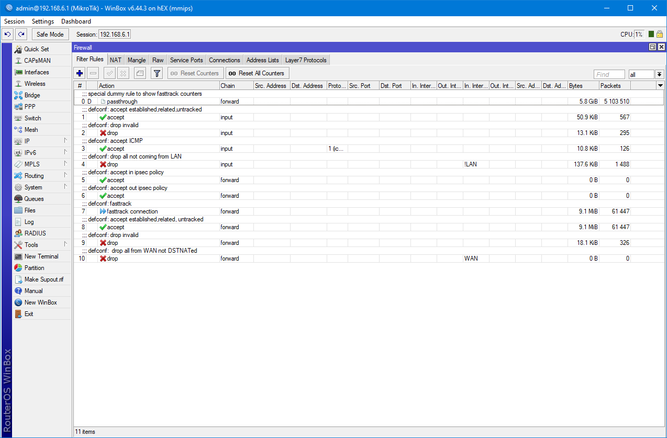The height and width of the screenshot is (438, 667).
Task: Select rule 4 drop !LAN row
Action: click(369, 164)
